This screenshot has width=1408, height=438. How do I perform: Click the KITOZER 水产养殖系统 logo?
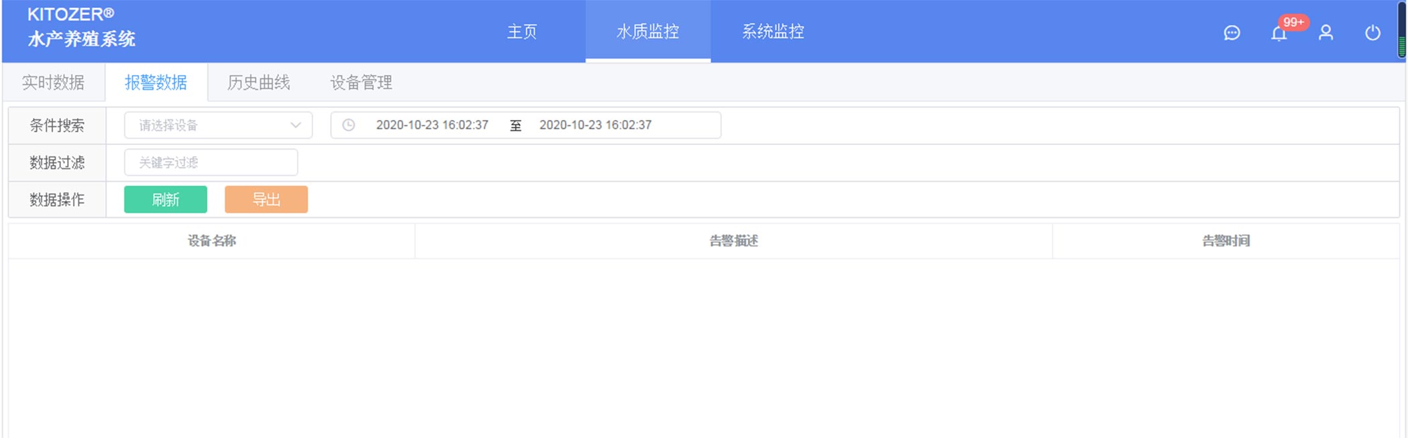click(x=81, y=28)
